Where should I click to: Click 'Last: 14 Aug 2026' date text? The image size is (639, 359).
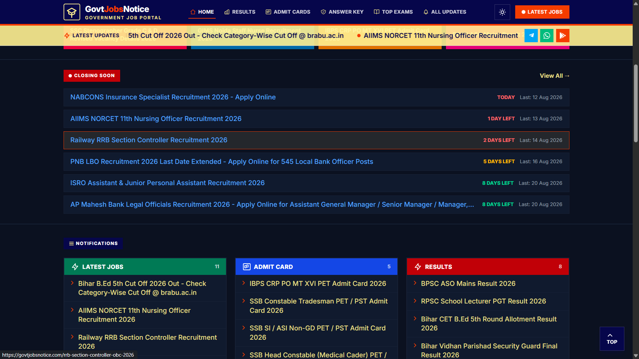[x=541, y=140]
